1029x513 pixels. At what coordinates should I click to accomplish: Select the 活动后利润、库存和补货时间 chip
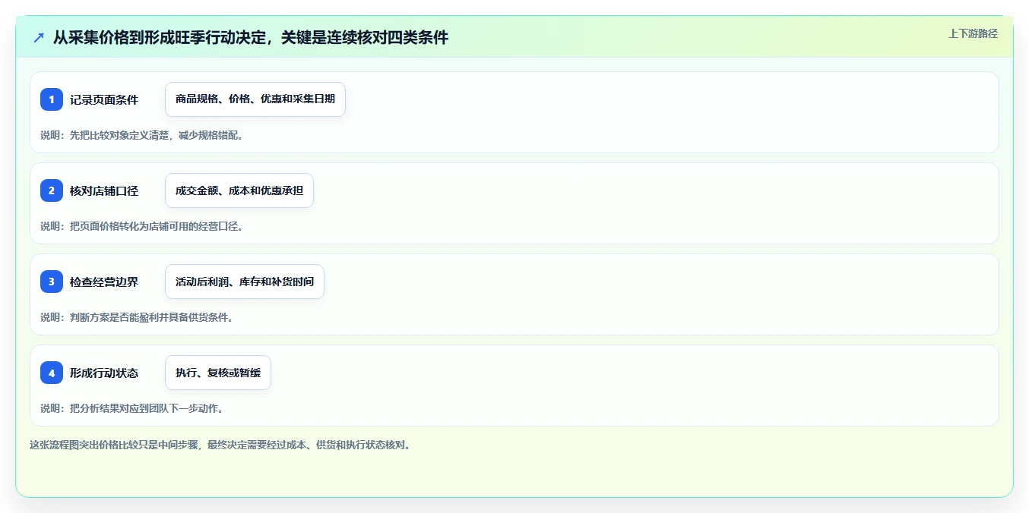[x=245, y=282]
